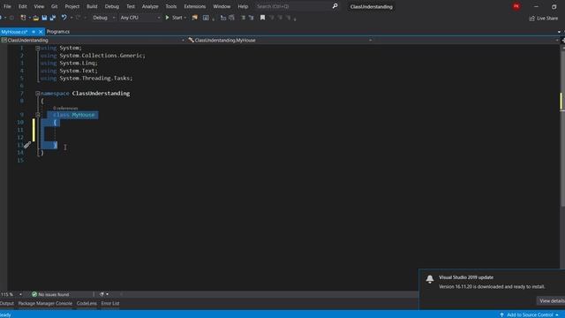This screenshot has height=318, width=565.
Task: Click the Save icon in toolbar
Action: coord(44,18)
